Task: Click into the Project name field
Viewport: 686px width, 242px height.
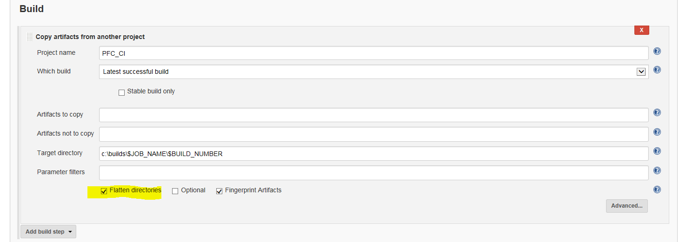Action: pyautogui.click(x=373, y=53)
